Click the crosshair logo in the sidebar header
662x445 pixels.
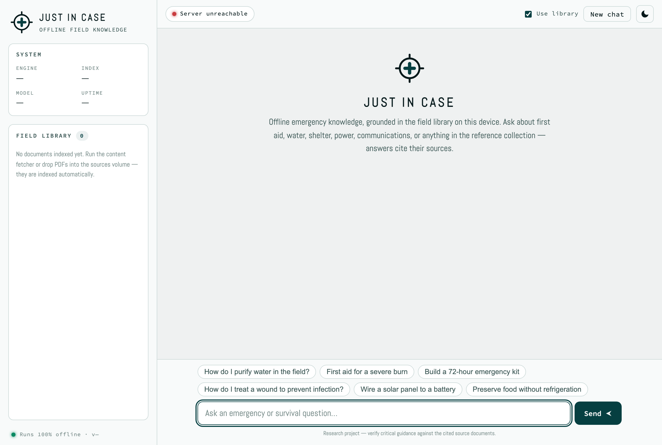coord(21,23)
